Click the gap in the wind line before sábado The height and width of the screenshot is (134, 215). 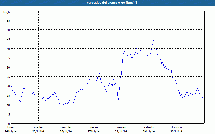(143, 52)
